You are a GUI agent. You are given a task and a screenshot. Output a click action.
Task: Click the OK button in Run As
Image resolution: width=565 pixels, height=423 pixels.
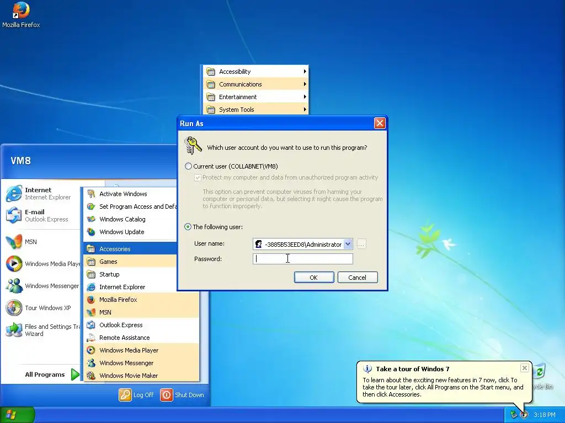pyautogui.click(x=314, y=278)
